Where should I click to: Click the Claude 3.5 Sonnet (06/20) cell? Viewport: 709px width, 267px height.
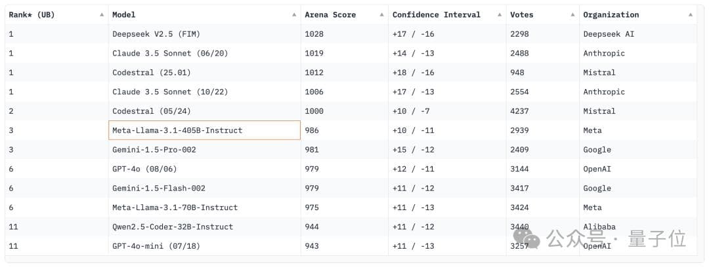(x=170, y=53)
